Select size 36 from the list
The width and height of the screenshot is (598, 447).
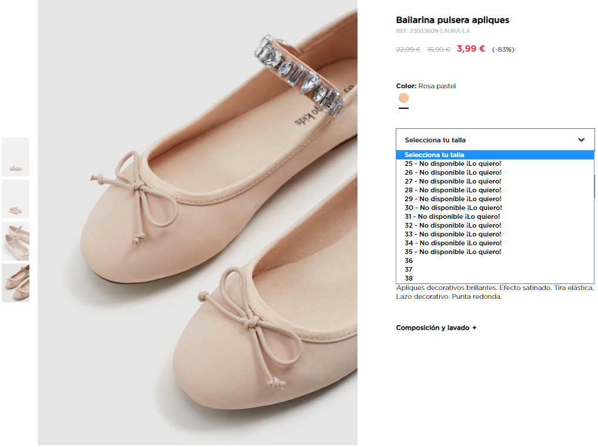[409, 261]
